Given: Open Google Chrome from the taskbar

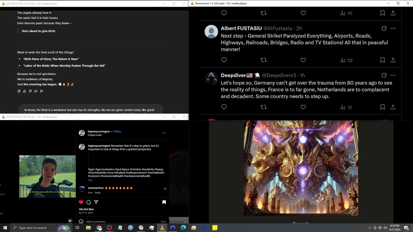Looking at the screenshot, I should 99,228.
